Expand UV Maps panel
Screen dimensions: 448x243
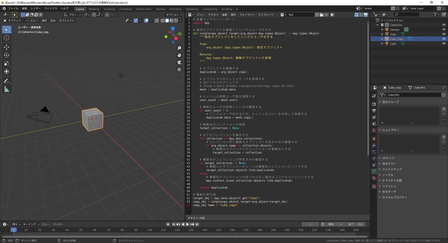click(388, 158)
